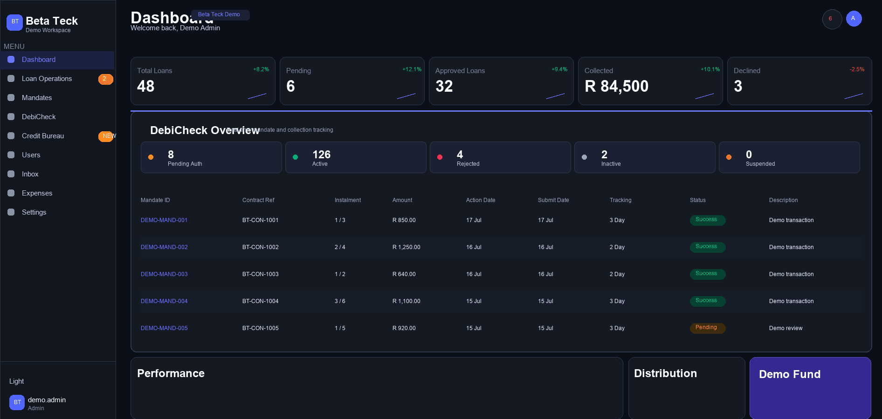Click the Dashboard sidebar icon

click(11, 60)
